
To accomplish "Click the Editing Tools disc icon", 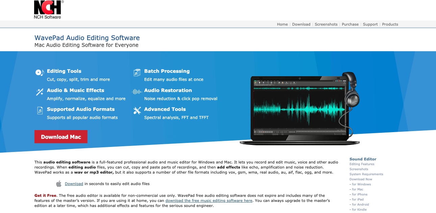I will pos(40,72).
